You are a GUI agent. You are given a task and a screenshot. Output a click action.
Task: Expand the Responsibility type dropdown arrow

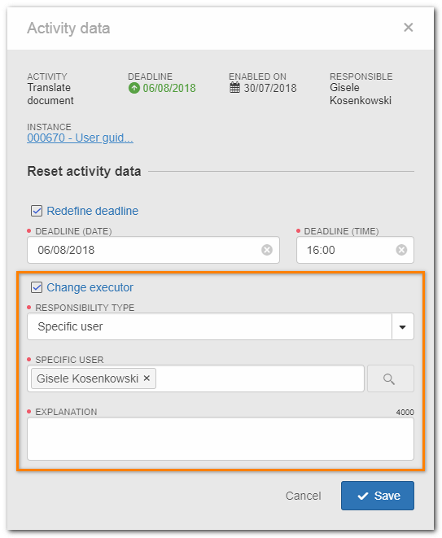pos(403,326)
